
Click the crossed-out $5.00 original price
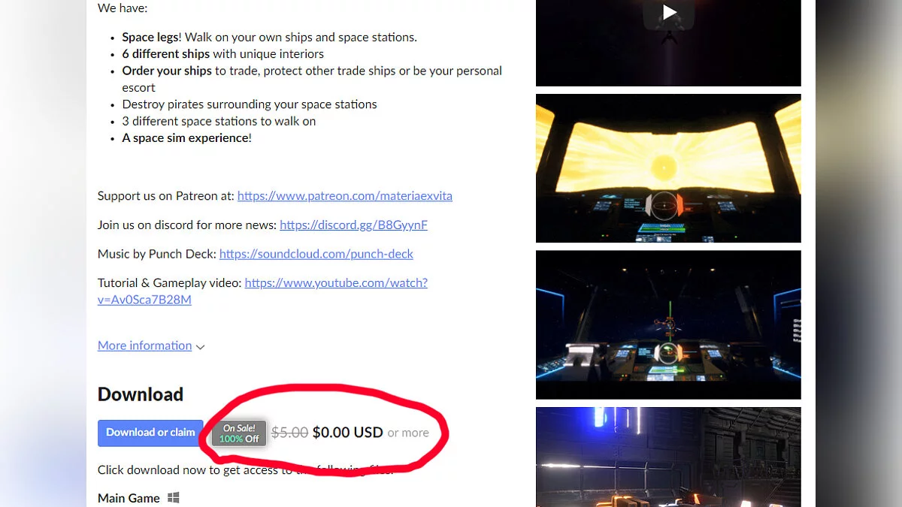pyautogui.click(x=289, y=433)
